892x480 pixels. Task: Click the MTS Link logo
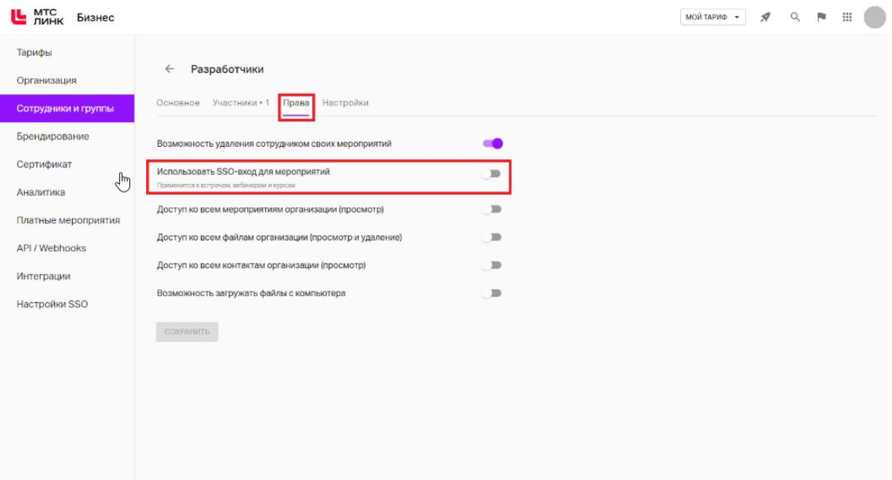pos(37,17)
